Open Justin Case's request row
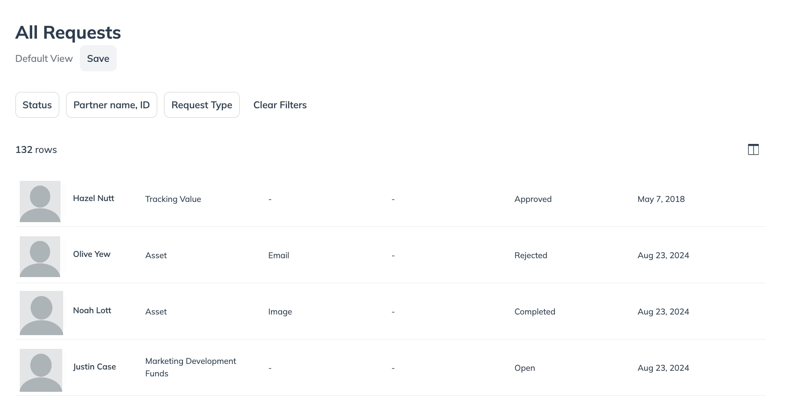785x403 pixels. pos(94,366)
